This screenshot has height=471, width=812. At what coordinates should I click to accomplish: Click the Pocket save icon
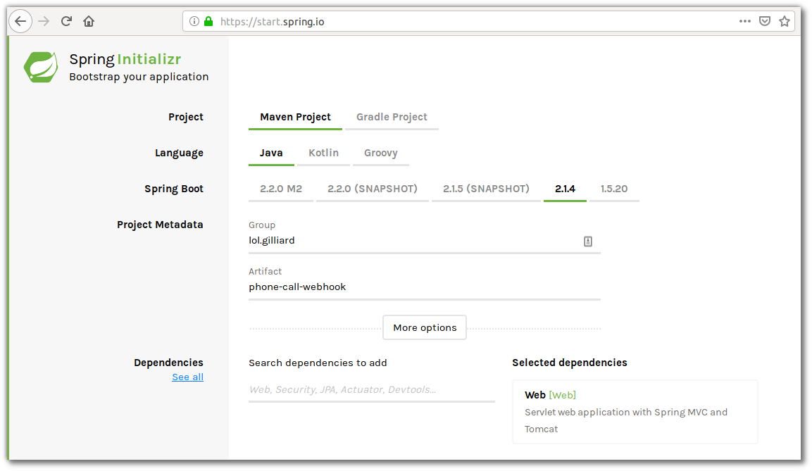pos(764,22)
